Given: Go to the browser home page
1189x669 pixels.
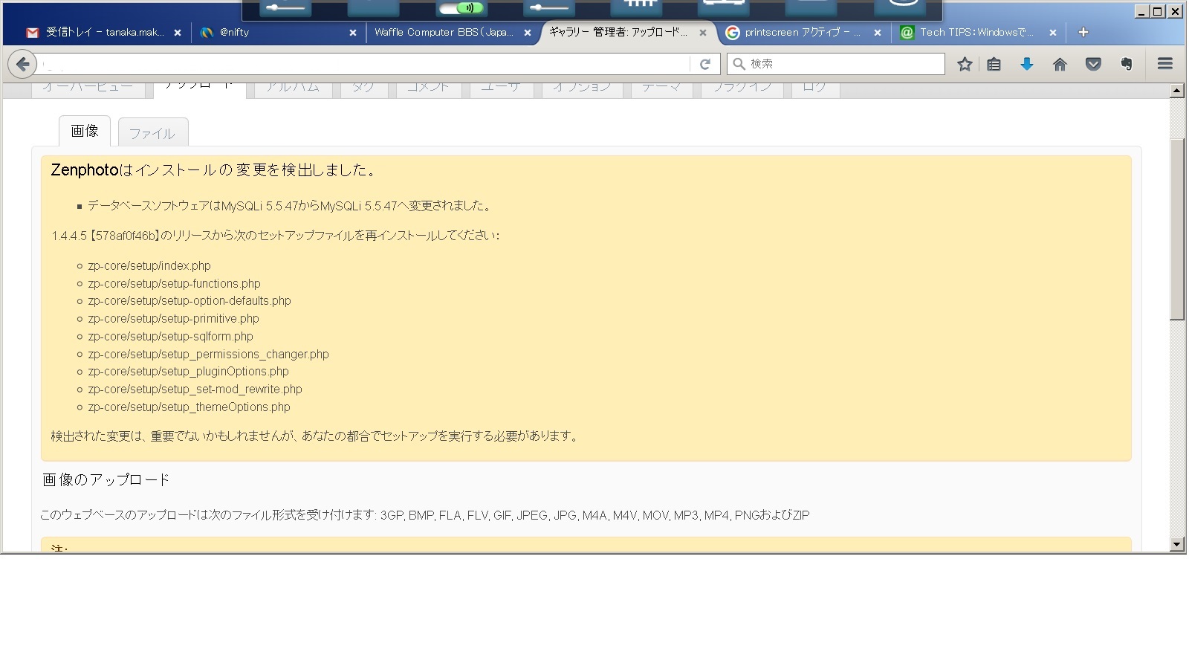Looking at the screenshot, I should (1060, 64).
